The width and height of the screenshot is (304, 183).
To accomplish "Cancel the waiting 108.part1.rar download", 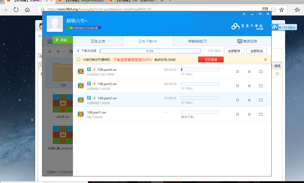I will (249, 114).
